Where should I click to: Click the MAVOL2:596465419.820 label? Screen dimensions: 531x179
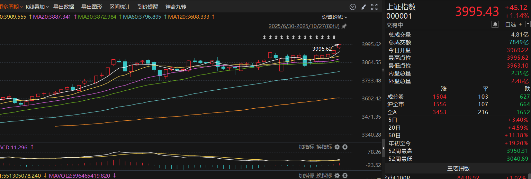click(x=80, y=176)
